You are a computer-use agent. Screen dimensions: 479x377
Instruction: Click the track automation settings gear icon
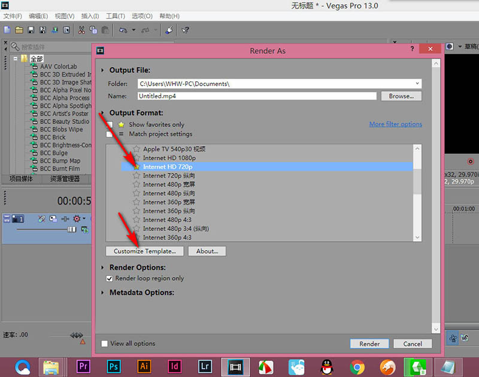pos(77,218)
